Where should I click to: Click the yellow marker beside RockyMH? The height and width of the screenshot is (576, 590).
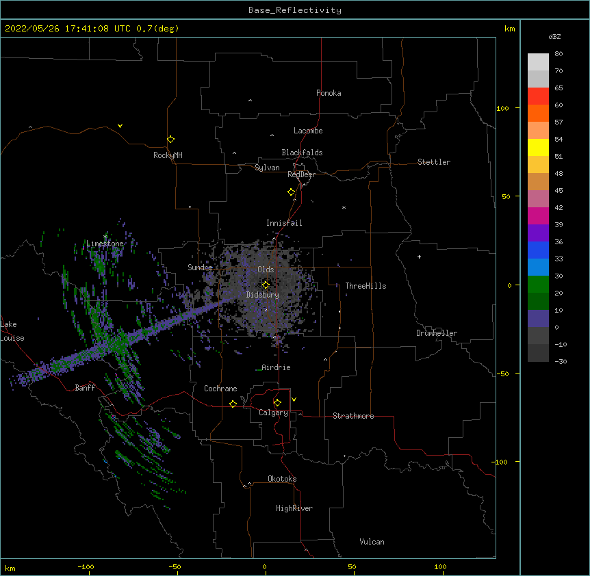(170, 139)
